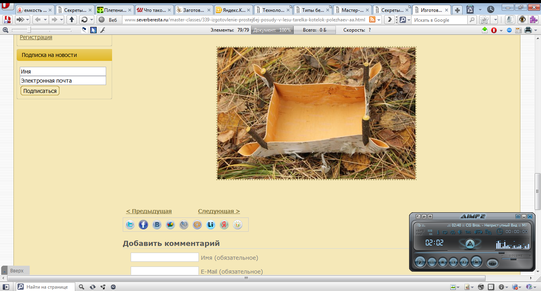
Task: Share the page on VKontakte
Action: point(157,225)
